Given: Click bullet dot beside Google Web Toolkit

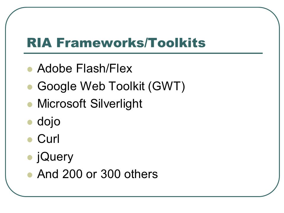Looking at the screenshot, I should click(30, 87).
